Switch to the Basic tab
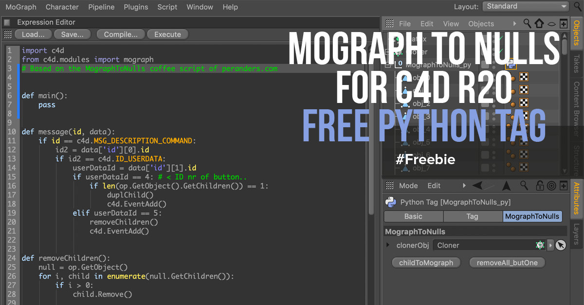The image size is (584, 305). pos(414,217)
